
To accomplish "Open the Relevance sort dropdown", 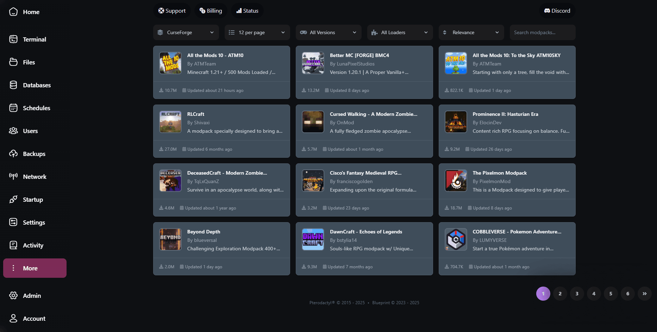I will pos(471,32).
